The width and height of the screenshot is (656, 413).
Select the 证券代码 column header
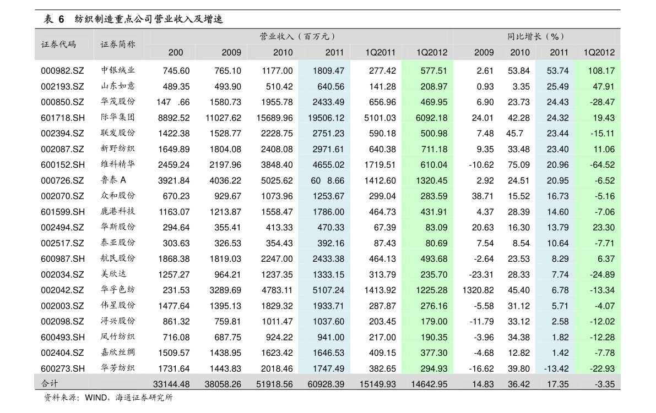click(x=58, y=44)
